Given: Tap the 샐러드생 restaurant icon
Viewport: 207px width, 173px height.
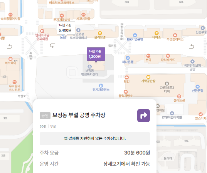Looking at the screenshot, I should 179,96.
